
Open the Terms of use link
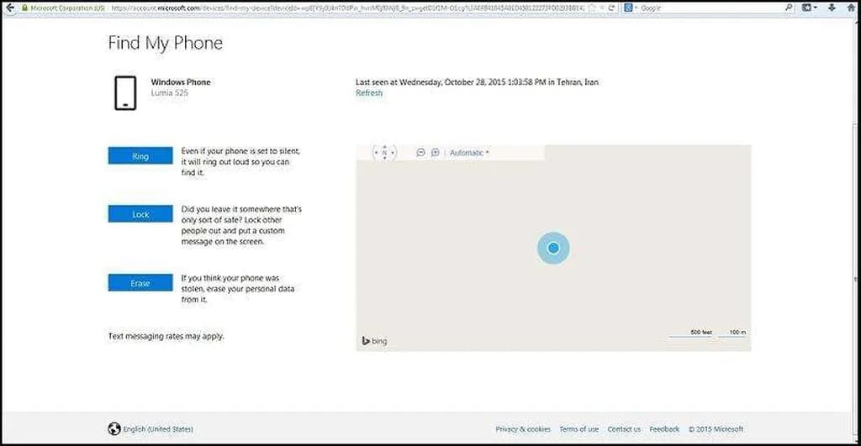(x=578, y=429)
